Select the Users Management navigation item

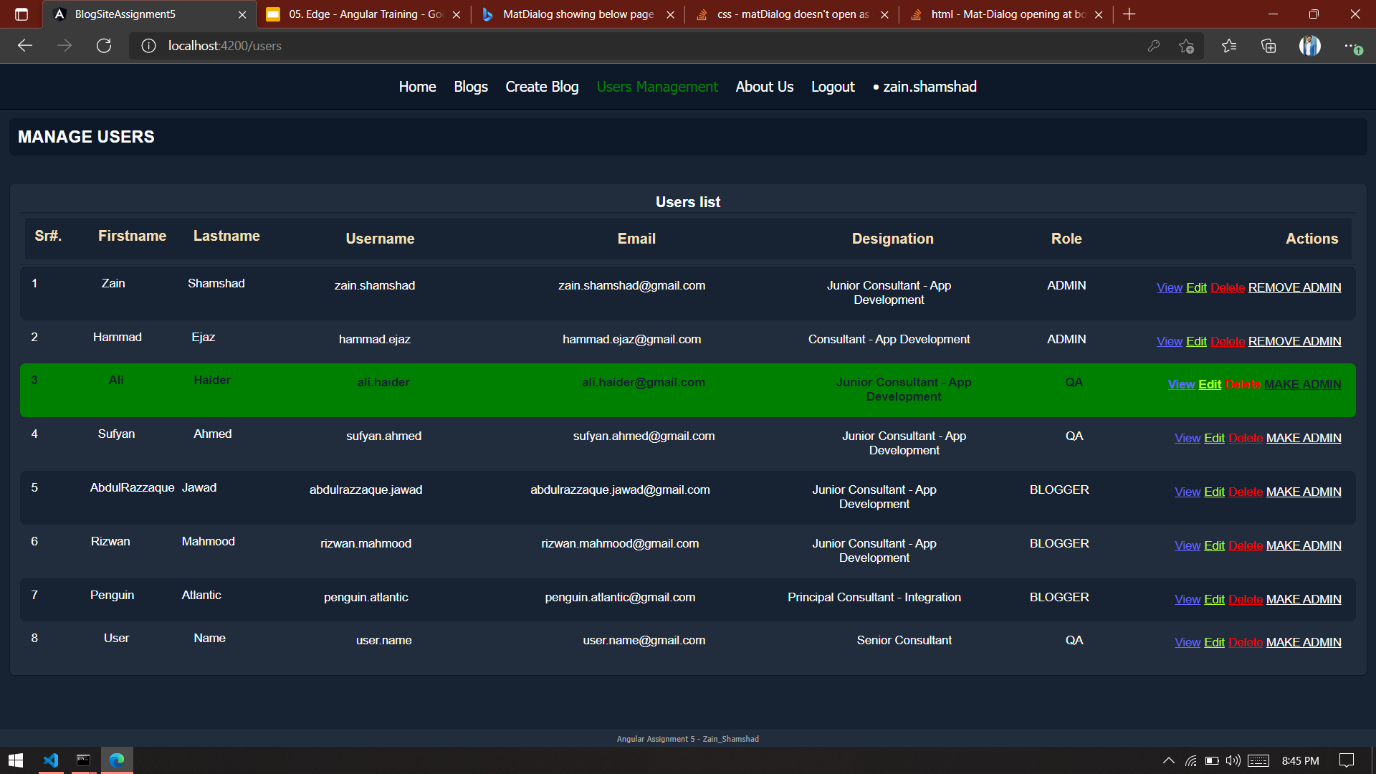click(x=656, y=87)
